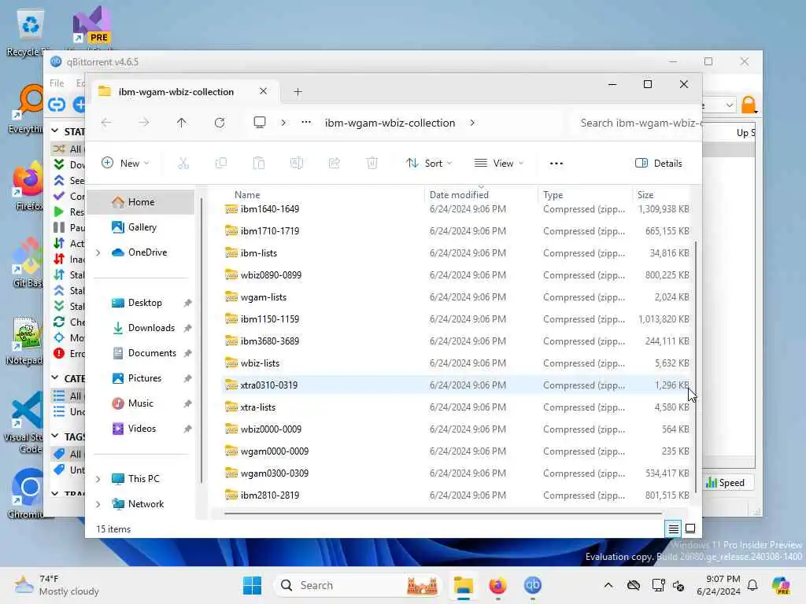Add a new Explorer tab

(298, 92)
